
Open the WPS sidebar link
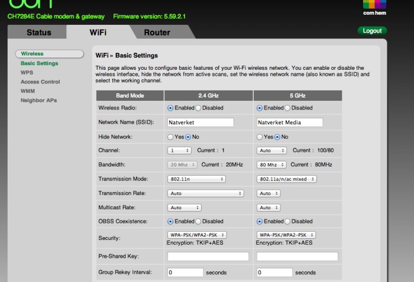[27, 73]
